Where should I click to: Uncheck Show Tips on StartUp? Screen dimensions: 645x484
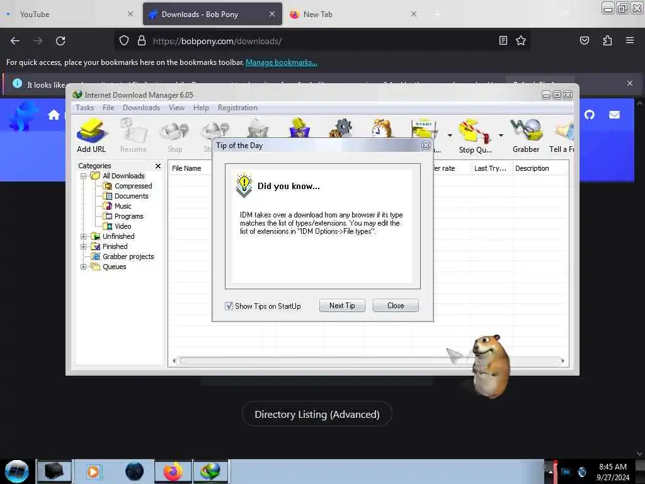(229, 306)
